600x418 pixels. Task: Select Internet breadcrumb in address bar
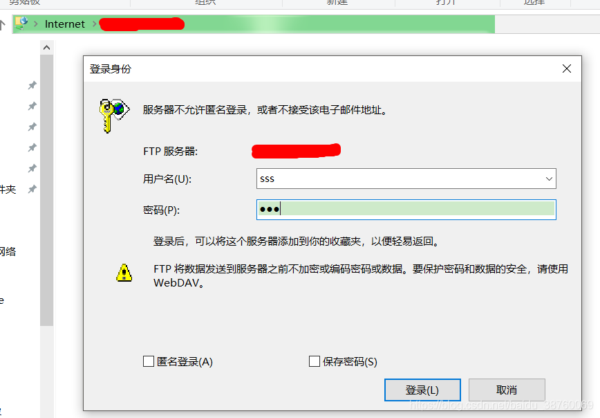65,24
